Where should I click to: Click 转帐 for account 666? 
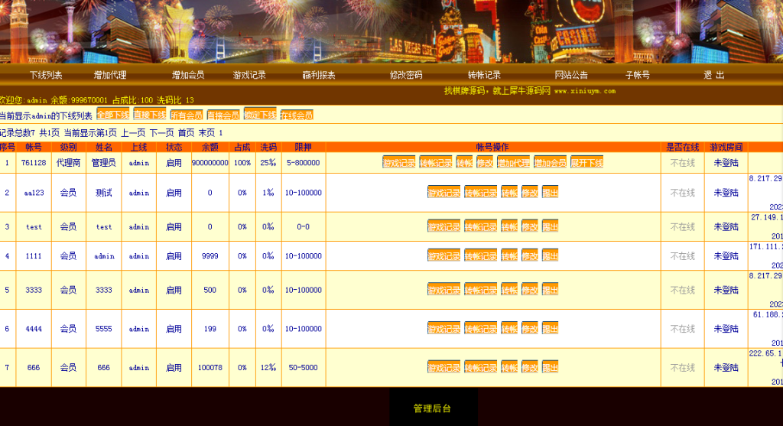click(509, 368)
